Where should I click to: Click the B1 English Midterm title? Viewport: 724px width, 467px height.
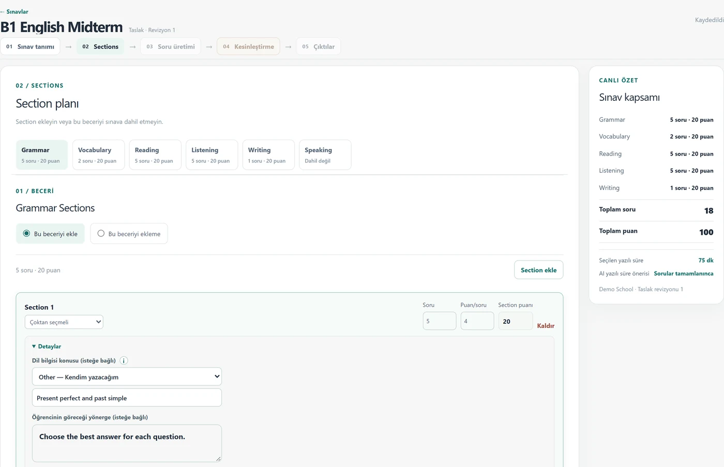62,27
